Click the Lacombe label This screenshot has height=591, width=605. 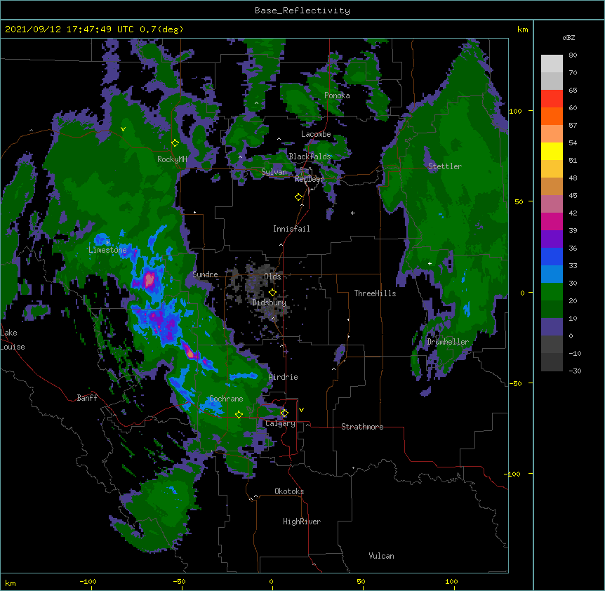coord(316,134)
